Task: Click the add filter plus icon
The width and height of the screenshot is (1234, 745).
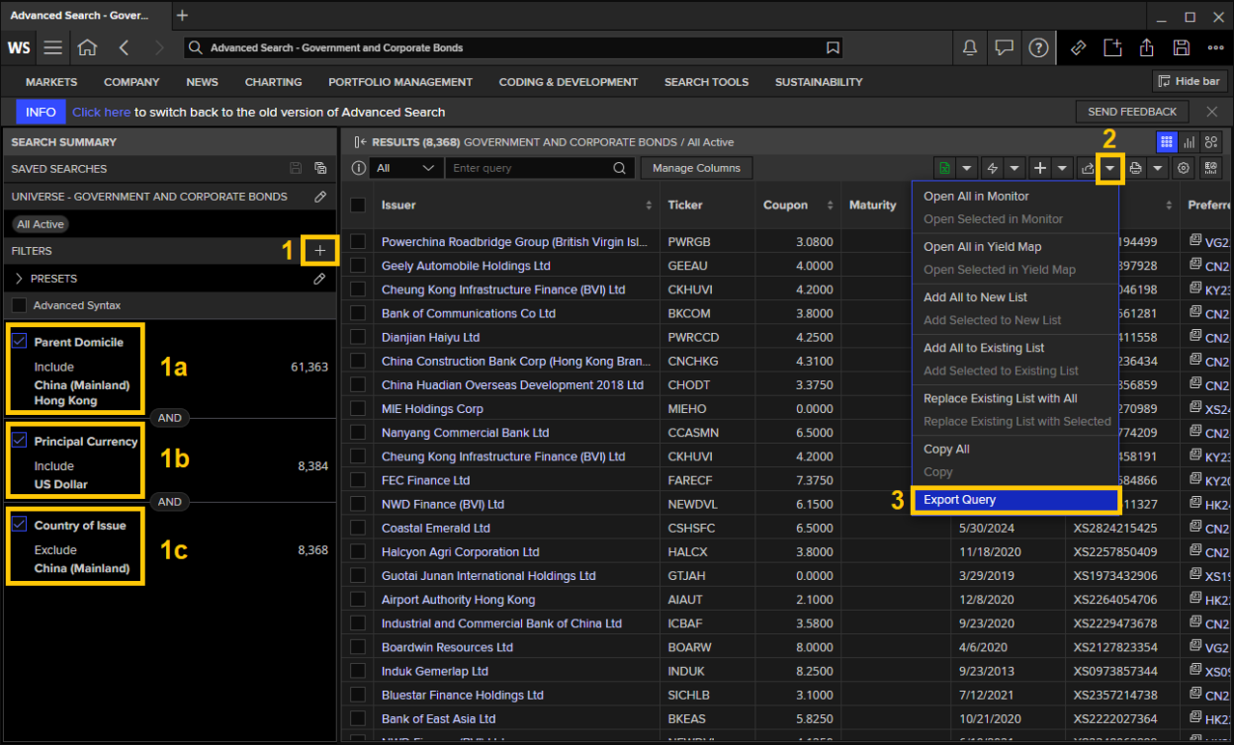Action: click(x=319, y=251)
